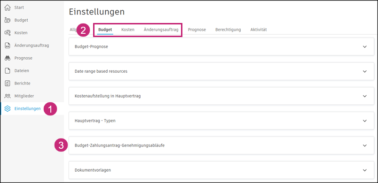Open Prognose in the sidebar

click(x=24, y=58)
